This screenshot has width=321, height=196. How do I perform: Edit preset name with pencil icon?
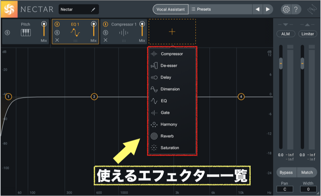coord(93,9)
